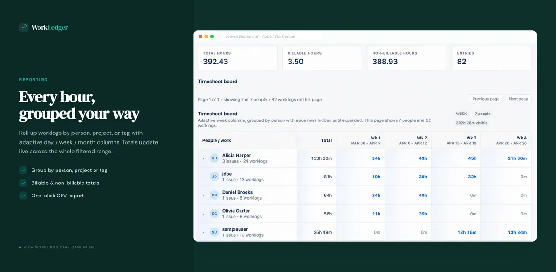Click the WorkLedger logo icon
Image resolution: width=556 pixels, height=272 pixels.
tap(24, 27)
